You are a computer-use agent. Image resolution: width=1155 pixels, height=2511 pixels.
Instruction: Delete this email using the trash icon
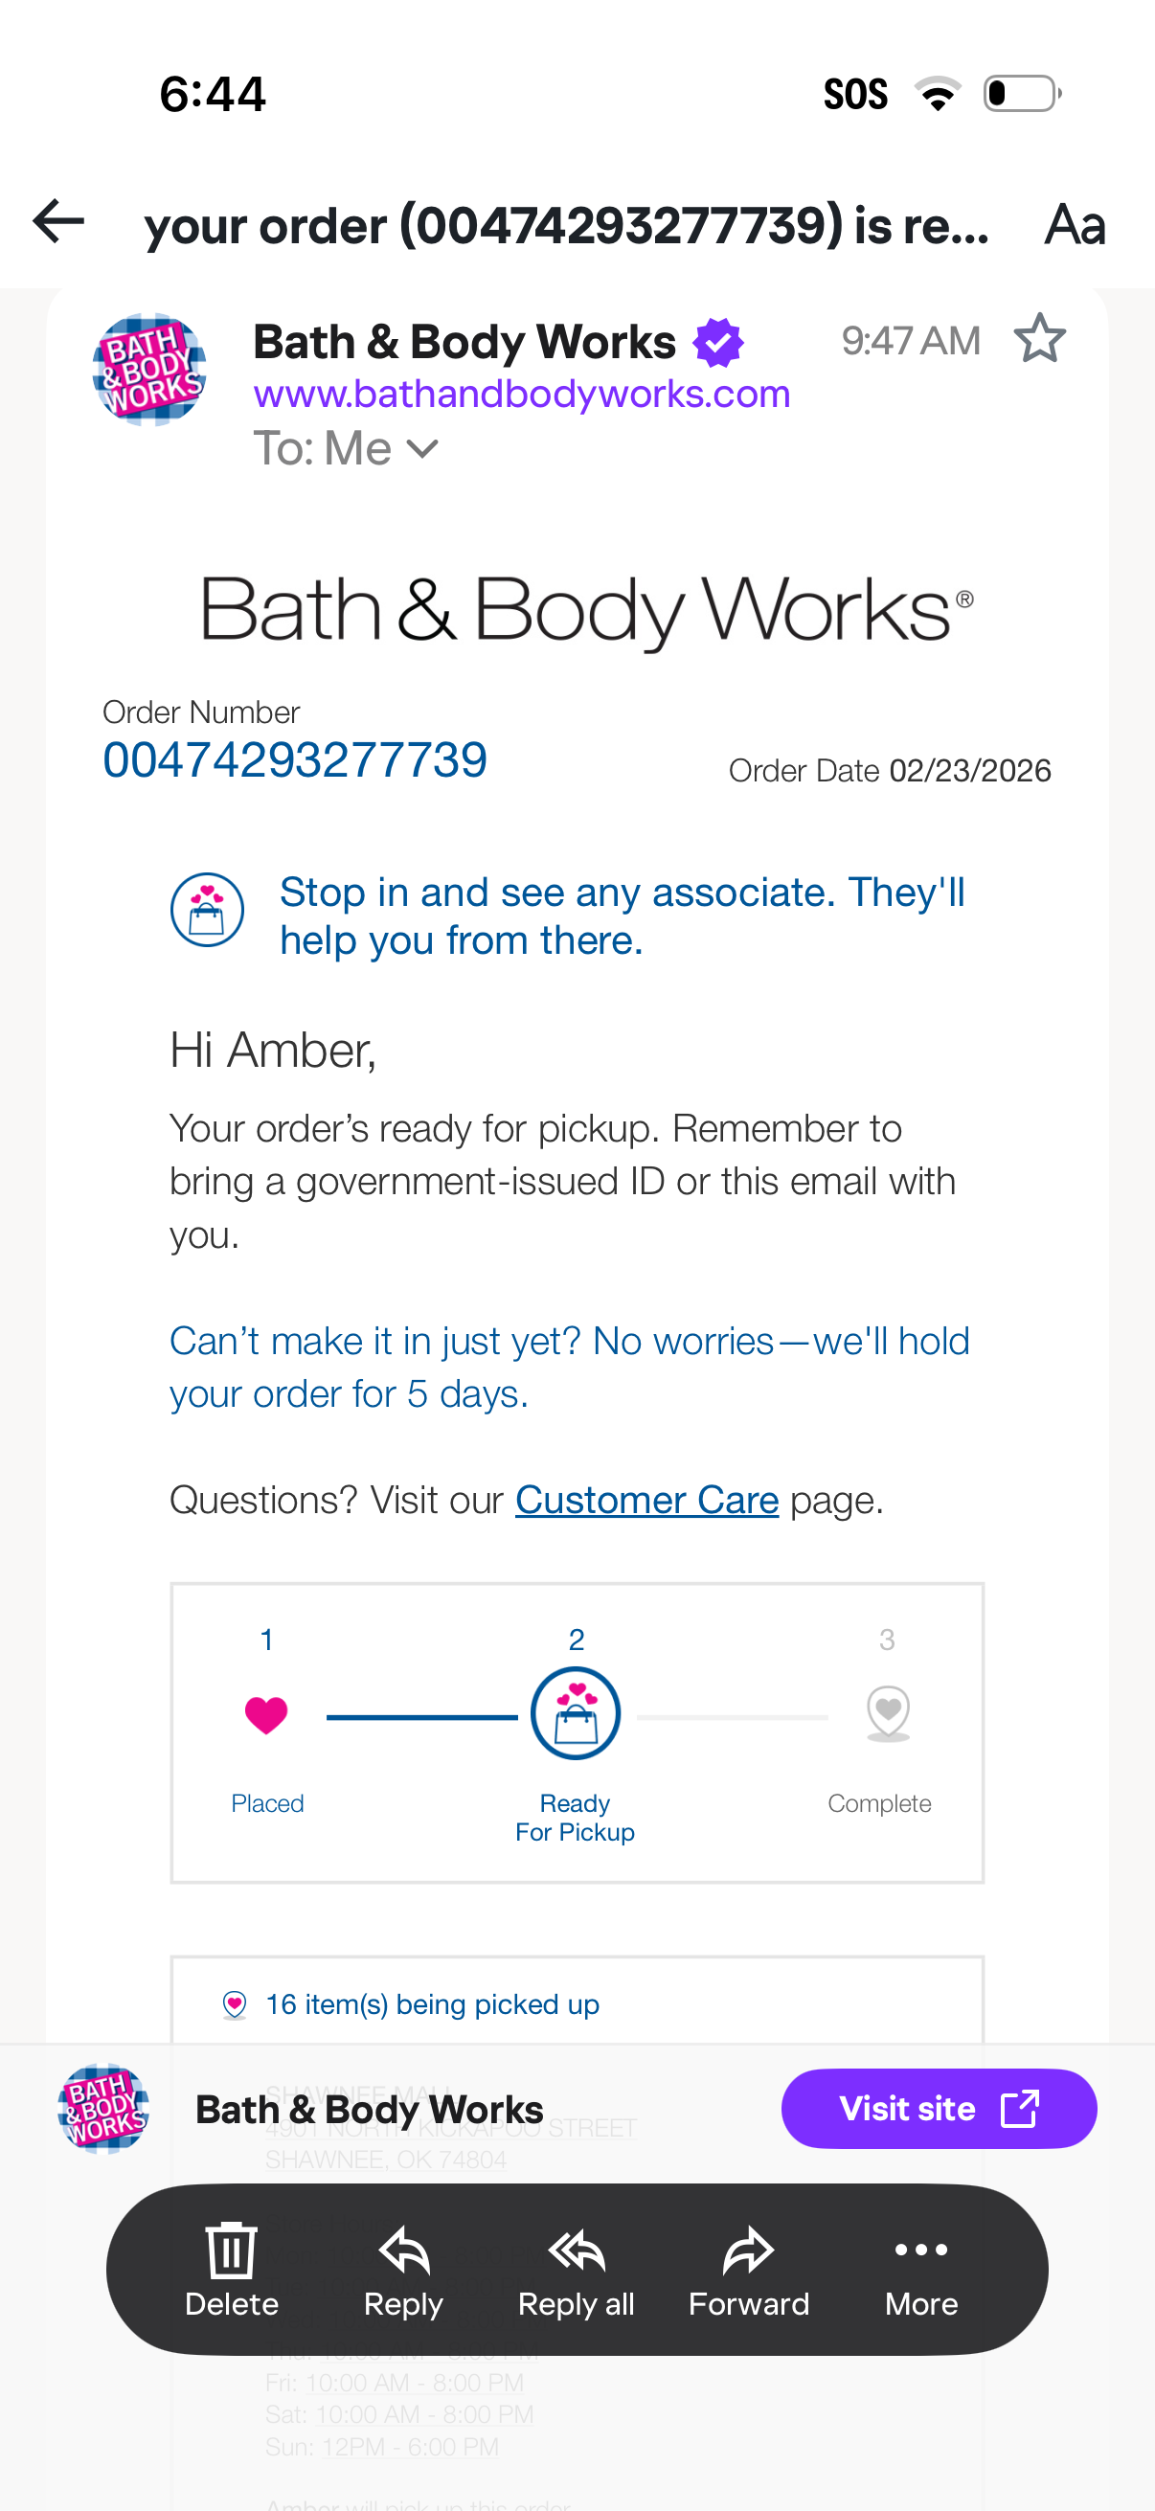pos(231,2269)
